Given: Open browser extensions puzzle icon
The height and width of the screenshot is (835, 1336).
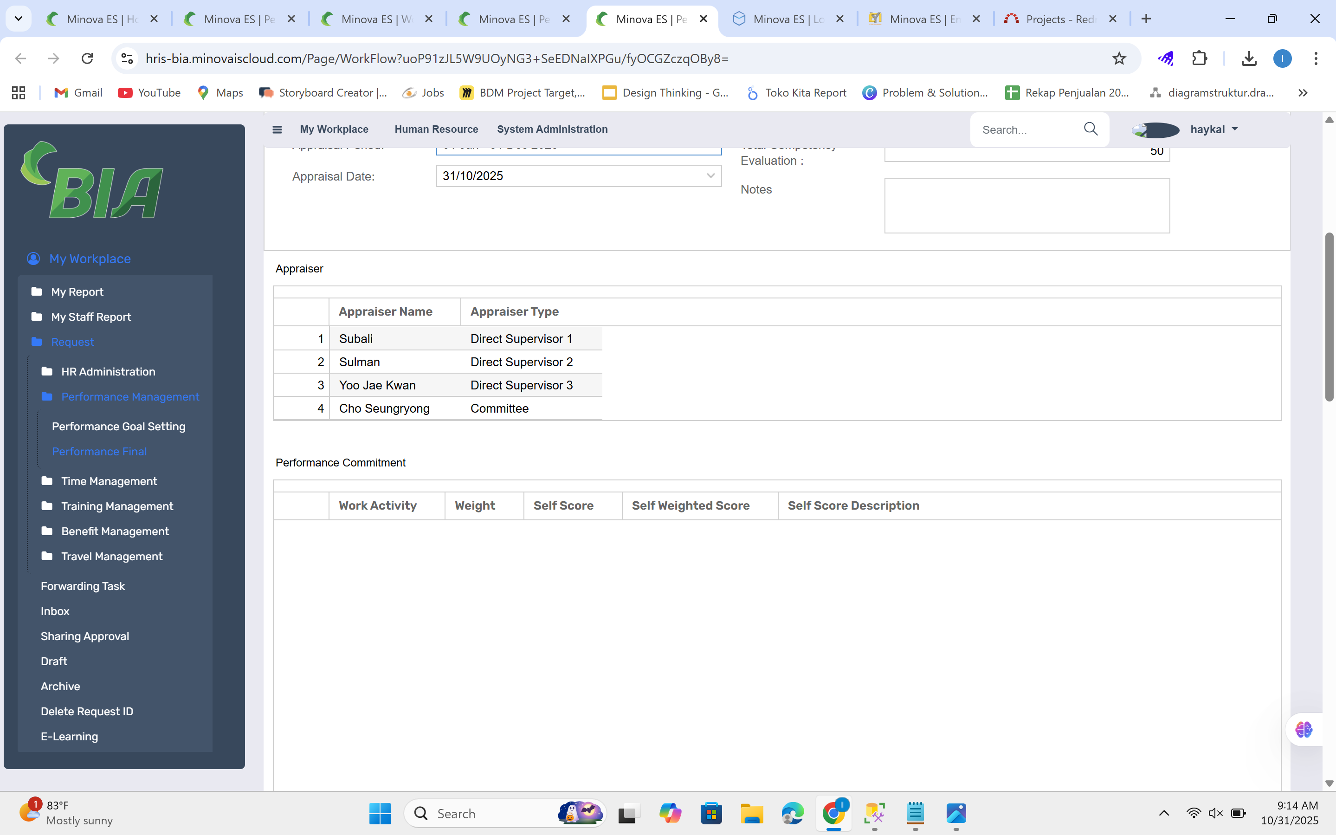Looking at the screenshot, I should 1199,58.
